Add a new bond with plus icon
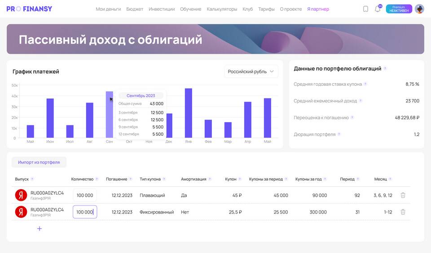The image size is (431, 253). tap(40, 229)
